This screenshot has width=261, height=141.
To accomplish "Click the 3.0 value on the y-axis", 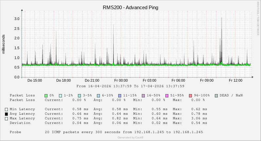I will (16, 19).
